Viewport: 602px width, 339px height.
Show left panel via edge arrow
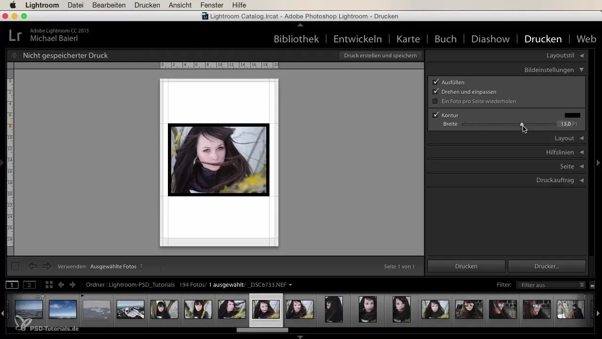click(x=2, y=162)
